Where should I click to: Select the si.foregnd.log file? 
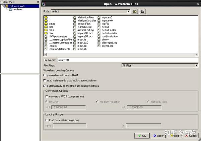pyautogui.click(x=109, y=43)
